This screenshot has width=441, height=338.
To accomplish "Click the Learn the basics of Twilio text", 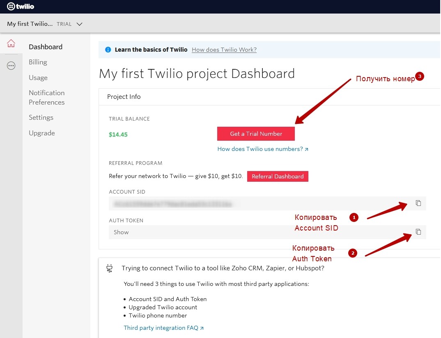I will click(151, 50).
